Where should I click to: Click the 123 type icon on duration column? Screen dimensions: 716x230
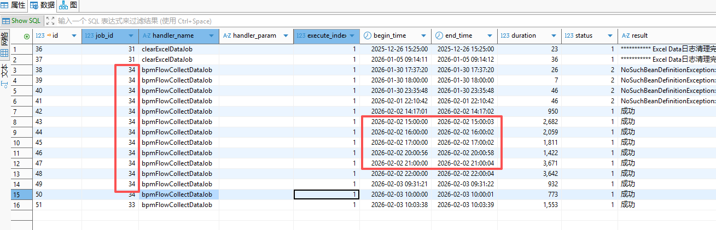coord(505,36)
